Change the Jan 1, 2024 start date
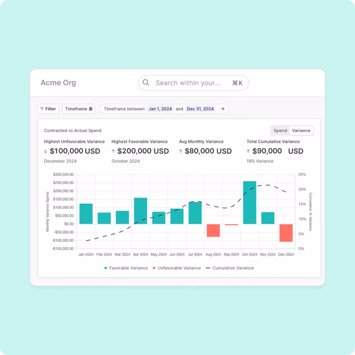This screenshot has height=355, width=355. [x=160, y=109]
